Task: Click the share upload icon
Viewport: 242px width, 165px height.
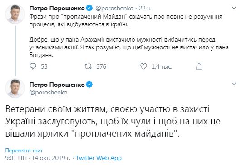Action: click(199, 66)
